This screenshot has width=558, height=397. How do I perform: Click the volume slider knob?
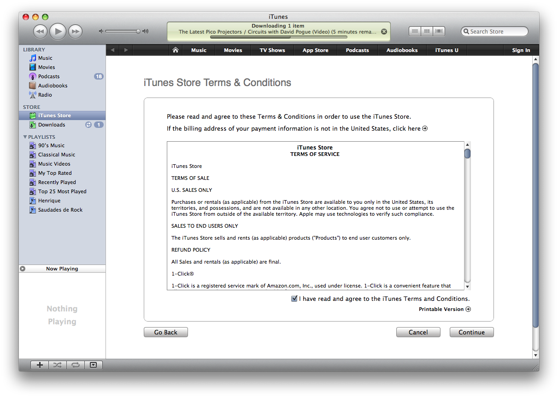[138, 31]
